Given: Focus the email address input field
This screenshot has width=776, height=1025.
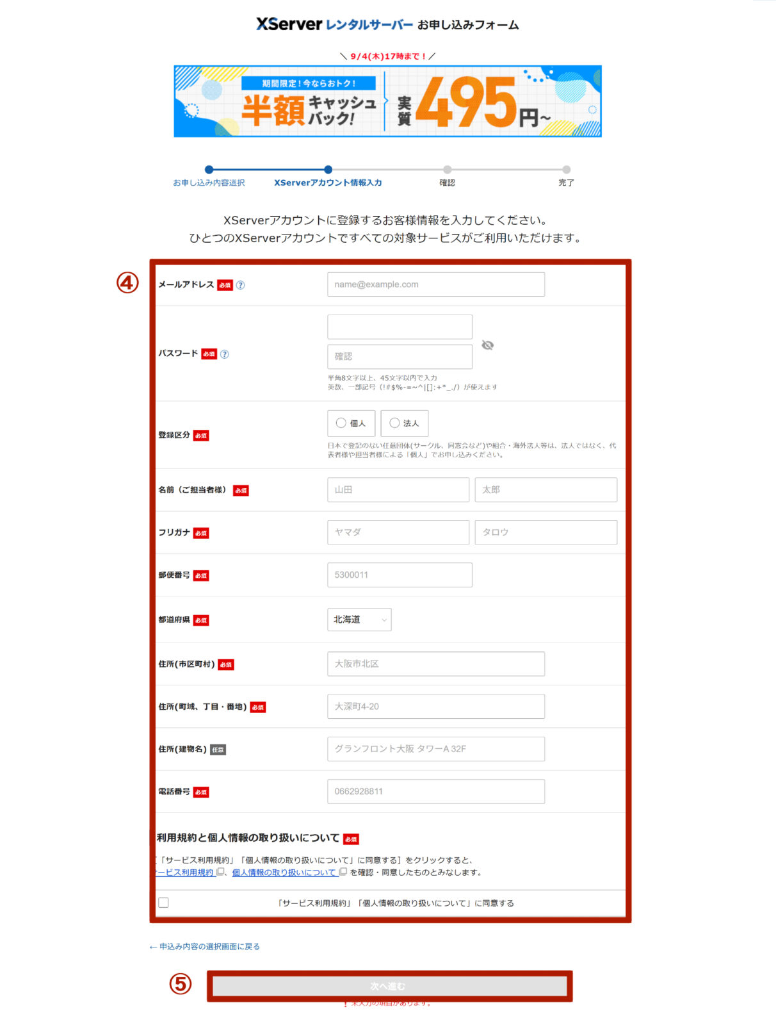Looking at the screenshot, I should click(435, 284).
